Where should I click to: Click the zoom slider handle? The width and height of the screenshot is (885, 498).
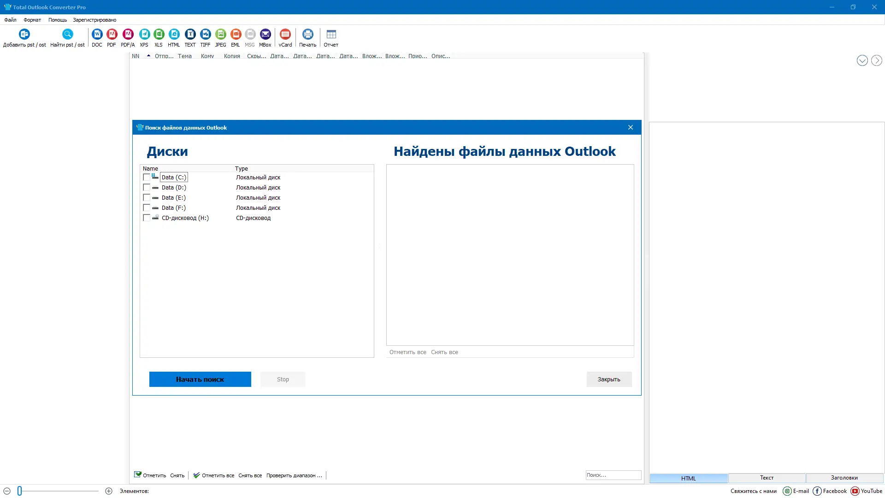pyautogui.click(x=20, y=491)
